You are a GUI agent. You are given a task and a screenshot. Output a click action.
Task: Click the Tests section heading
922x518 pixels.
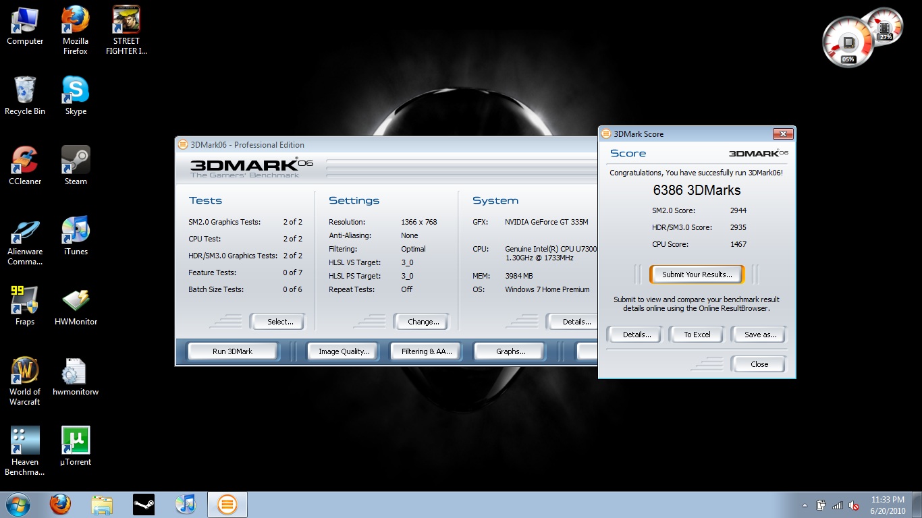point(205,200)
